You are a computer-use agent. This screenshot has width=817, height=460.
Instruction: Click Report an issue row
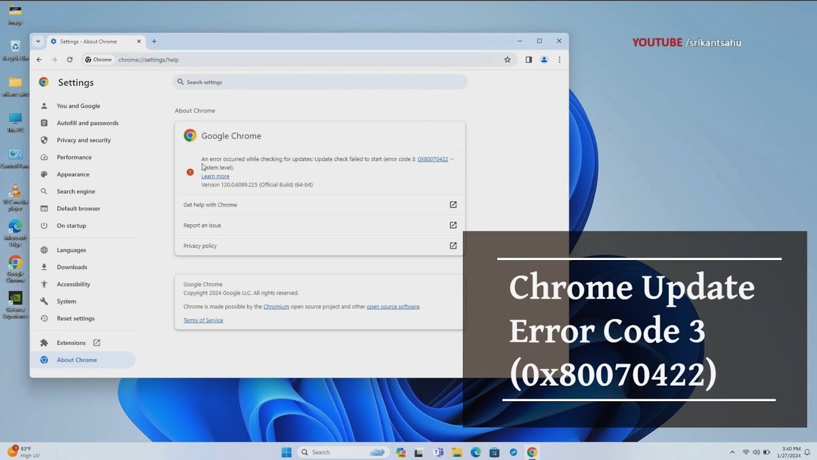point(320,225)
